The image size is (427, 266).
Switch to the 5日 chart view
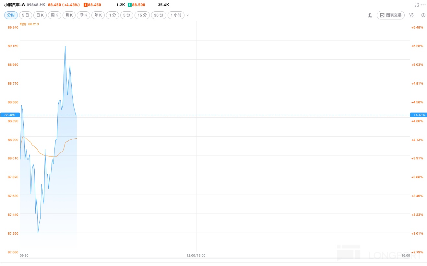[x=26, y=15]
